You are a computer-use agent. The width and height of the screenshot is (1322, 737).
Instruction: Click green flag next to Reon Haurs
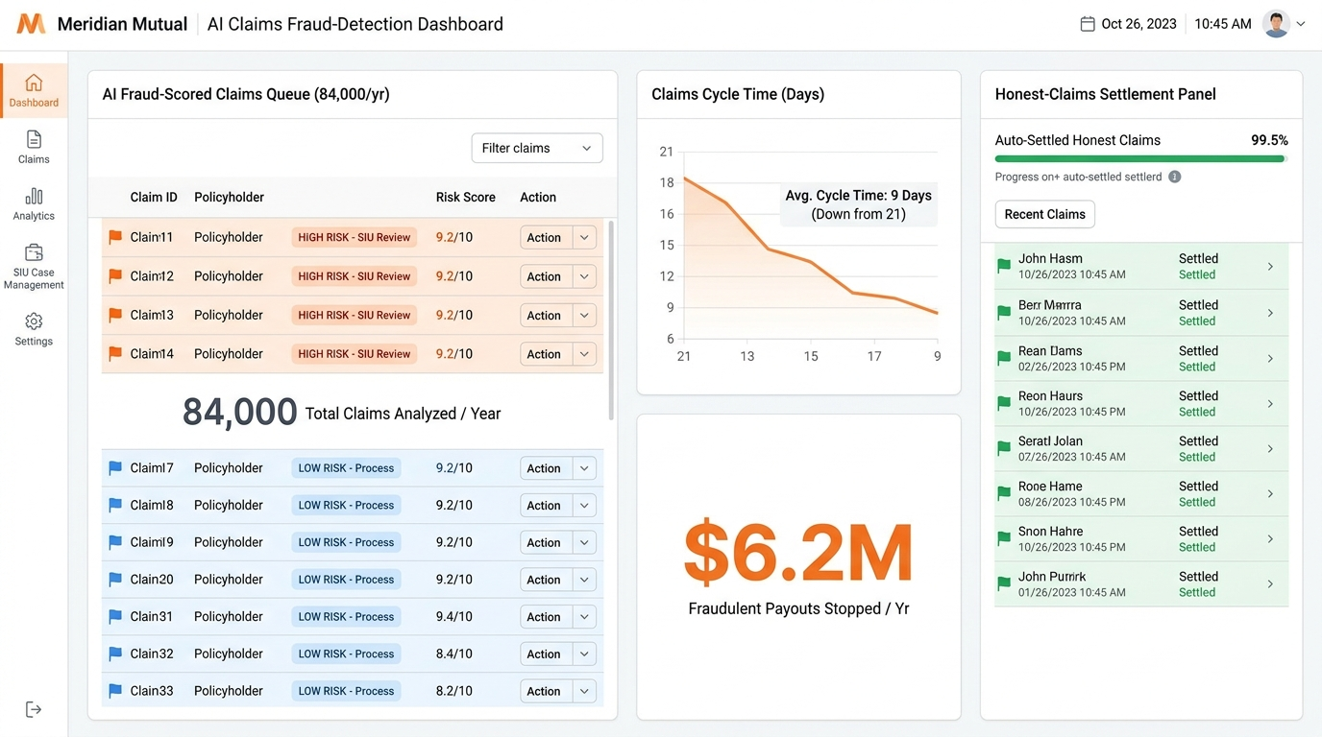point(1004,403)
